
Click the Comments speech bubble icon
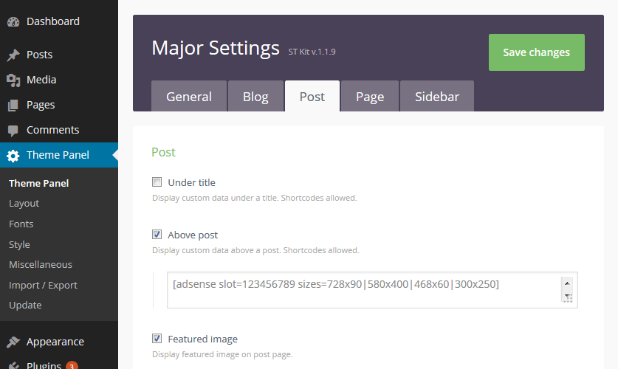point(13,131)
